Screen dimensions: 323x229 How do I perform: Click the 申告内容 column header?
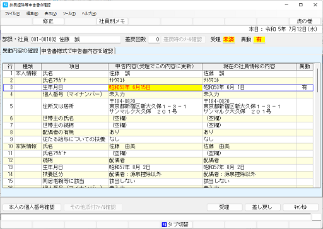(x=155, y=66)
